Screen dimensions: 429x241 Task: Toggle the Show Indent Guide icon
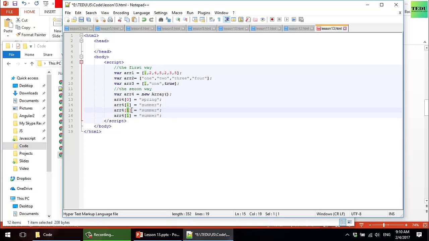(x=227, y=20)
